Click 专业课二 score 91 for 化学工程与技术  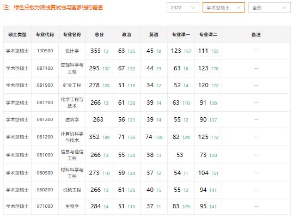point(203,103)
